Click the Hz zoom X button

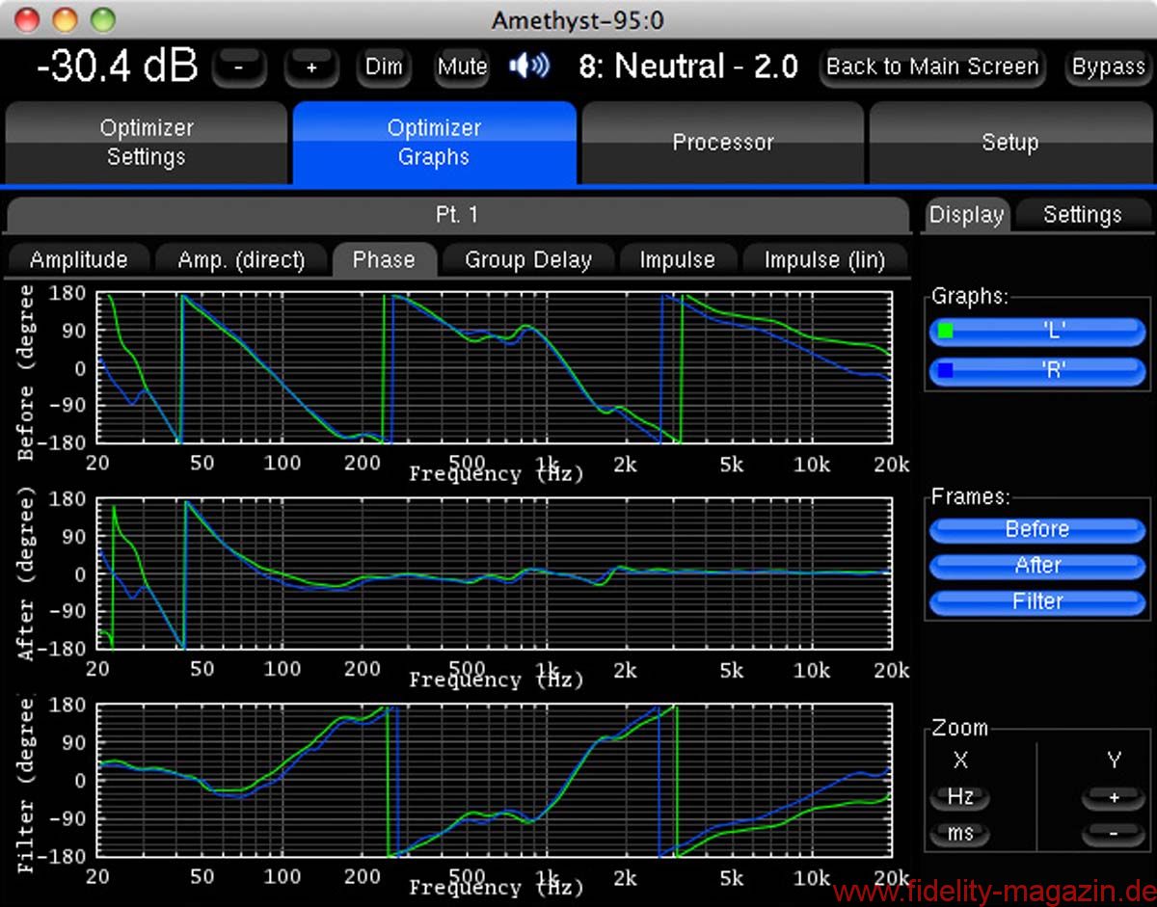click(x=960, y=798)
